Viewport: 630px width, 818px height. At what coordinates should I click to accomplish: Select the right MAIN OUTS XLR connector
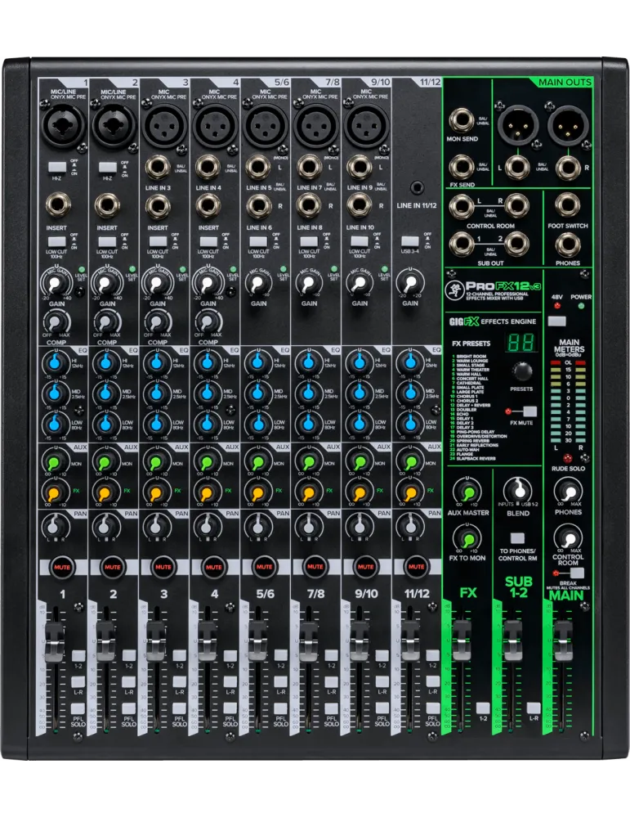click(x=568, y=126)
